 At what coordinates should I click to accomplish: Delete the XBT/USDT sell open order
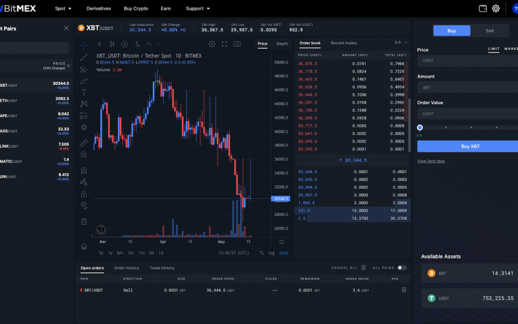pyautogui.click(x=403, y=290)
